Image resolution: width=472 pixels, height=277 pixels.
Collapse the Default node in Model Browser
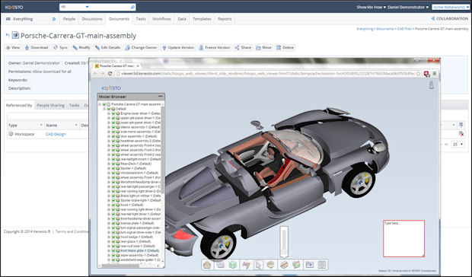point(104,109)
